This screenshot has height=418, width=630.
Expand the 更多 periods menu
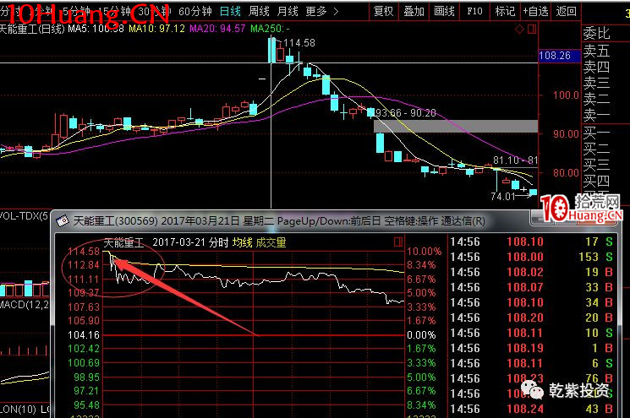coord(322,11)
